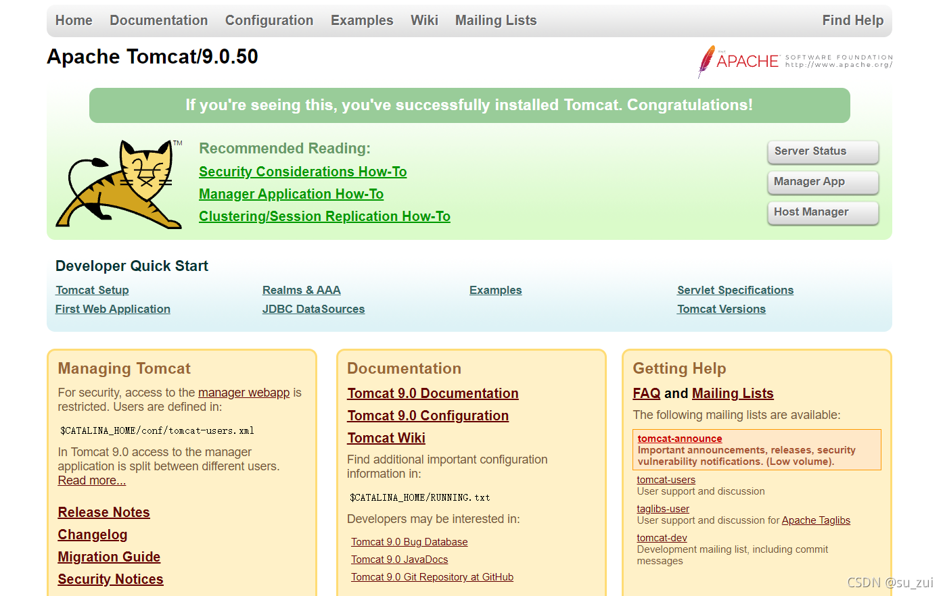
Task: Open Tomcat 9.0 Git Repository at GitHub
Action: (432, 577)
